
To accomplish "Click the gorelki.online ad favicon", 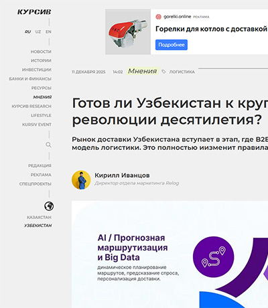I will tap(158, 17).
